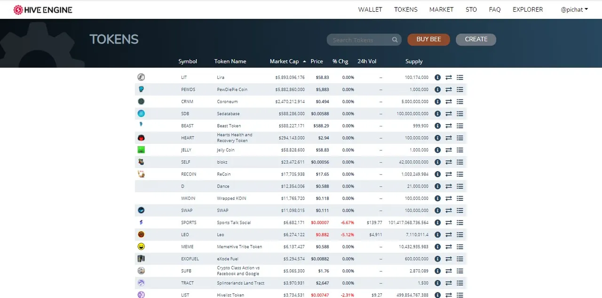Click SPORTS -6.67% change value

point(348,223)
